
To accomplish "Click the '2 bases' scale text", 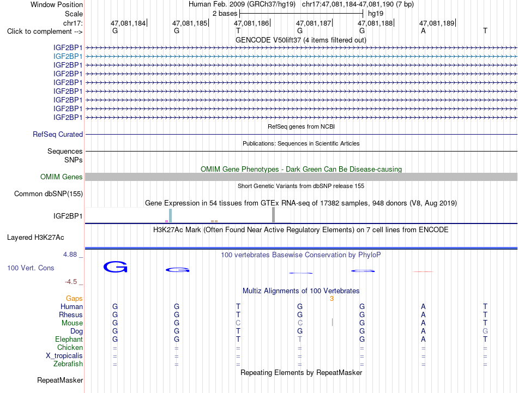I will (x=225, y=14).
